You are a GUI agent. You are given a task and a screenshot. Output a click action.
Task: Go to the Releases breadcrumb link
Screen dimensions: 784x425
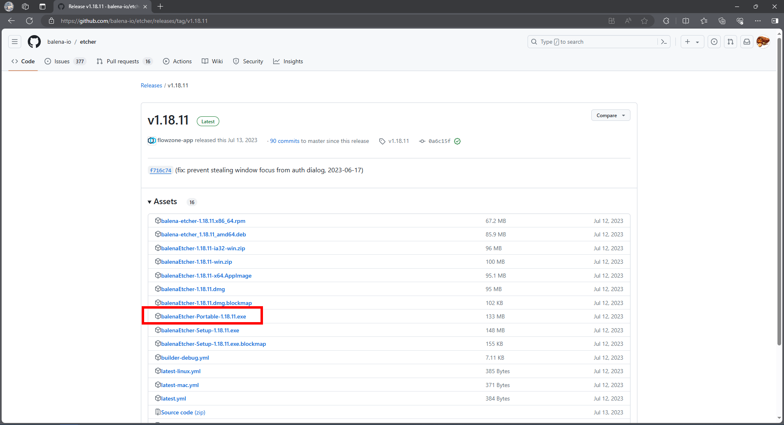(151, 85)
